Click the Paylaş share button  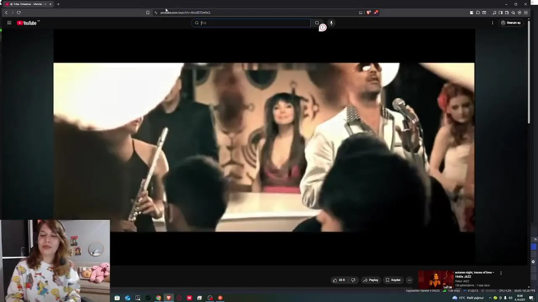371,280
